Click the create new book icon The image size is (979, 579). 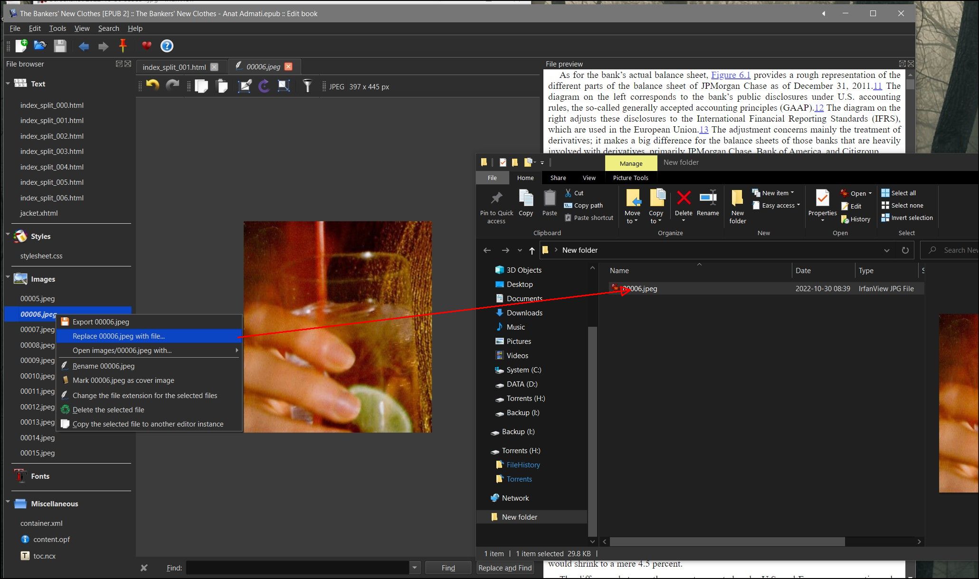[x=21, y=46]
